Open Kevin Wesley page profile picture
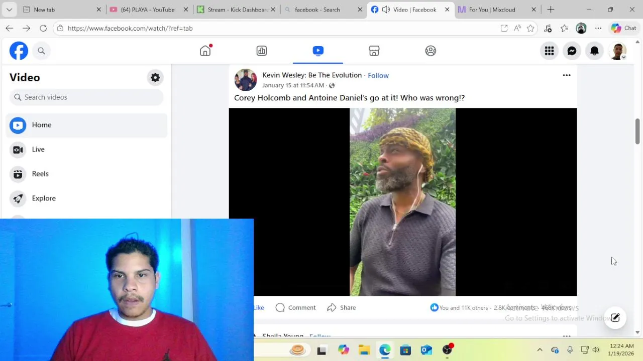This screenshot has height=361, width=643. pos(246,80)
